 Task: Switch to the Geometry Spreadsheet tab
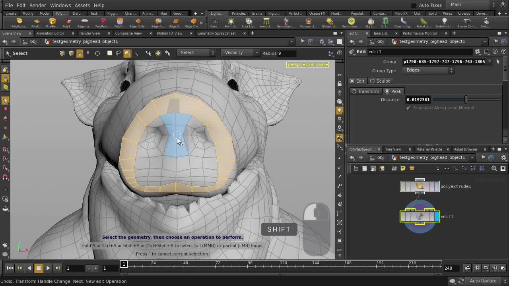216,33
